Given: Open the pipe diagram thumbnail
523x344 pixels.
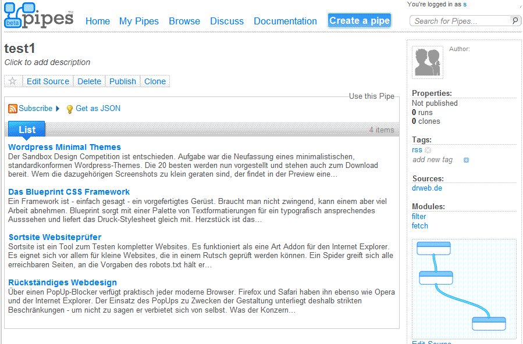Looking at the screenshot, I should tap(464, 289).
